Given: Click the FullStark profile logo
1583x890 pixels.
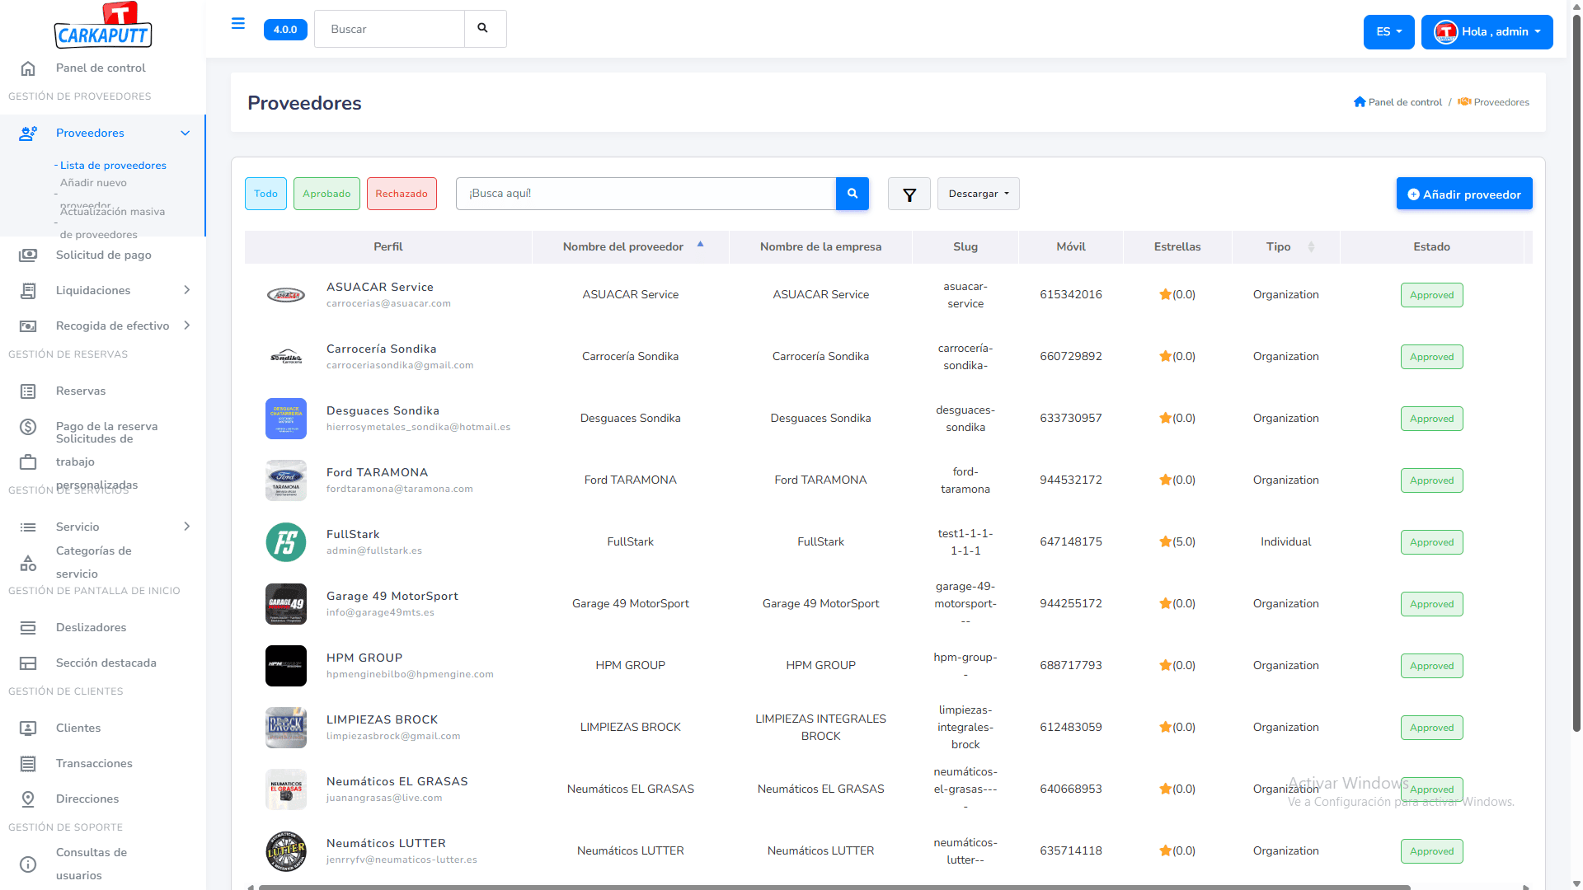Looking at the screenshot, I should [286, 542].
